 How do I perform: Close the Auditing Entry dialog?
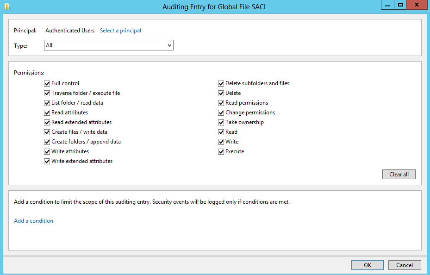pyautogui.click(x=417, y=5)
